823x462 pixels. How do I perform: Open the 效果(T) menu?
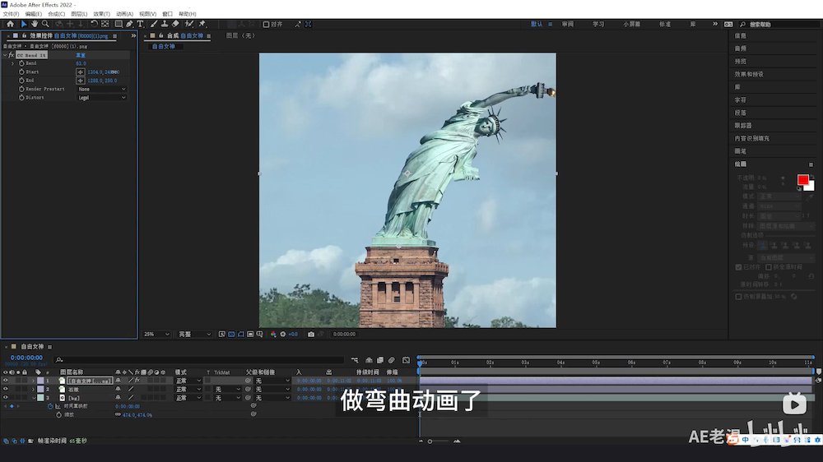pyautogui.click(x=101, y=14)
